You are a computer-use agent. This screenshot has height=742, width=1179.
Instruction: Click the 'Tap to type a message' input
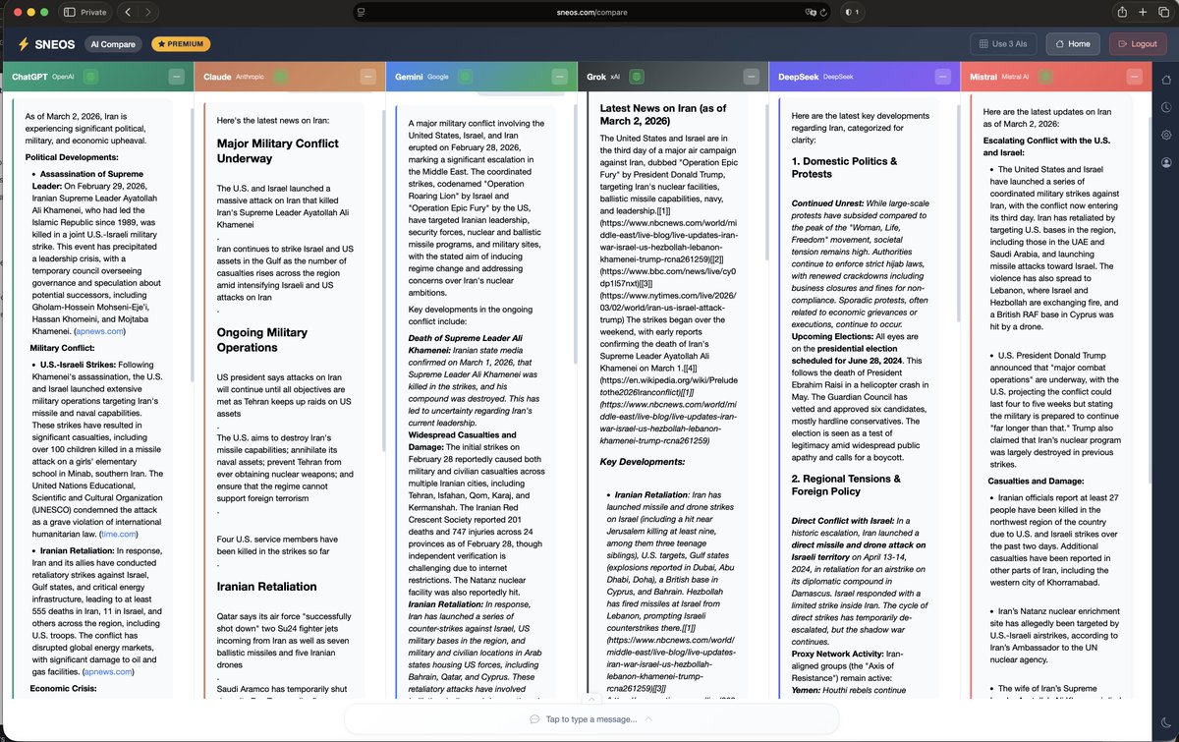pos(589,718)
